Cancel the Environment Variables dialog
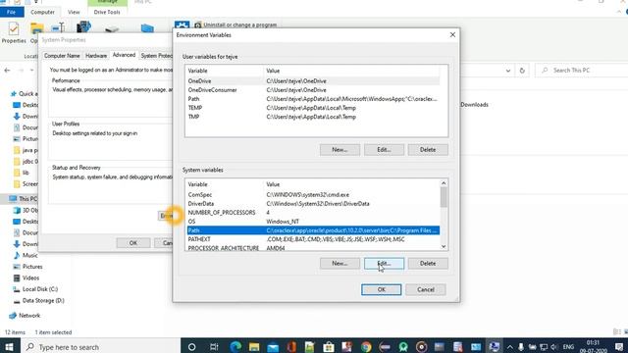The image size is (628, 353). (425, 290)
